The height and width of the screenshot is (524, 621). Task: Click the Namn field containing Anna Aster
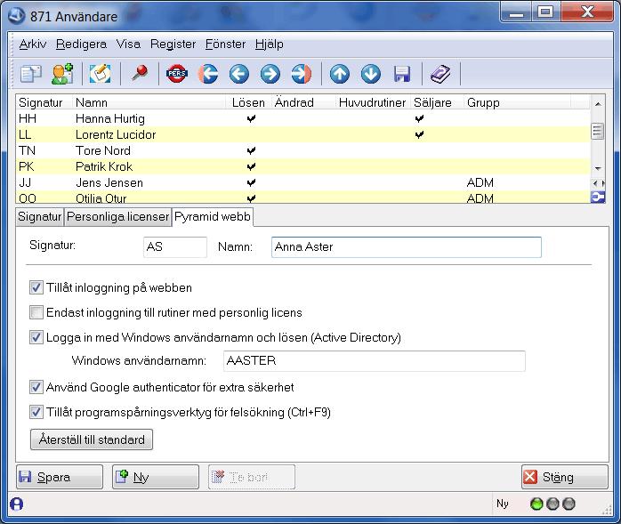tap(407, 247)
